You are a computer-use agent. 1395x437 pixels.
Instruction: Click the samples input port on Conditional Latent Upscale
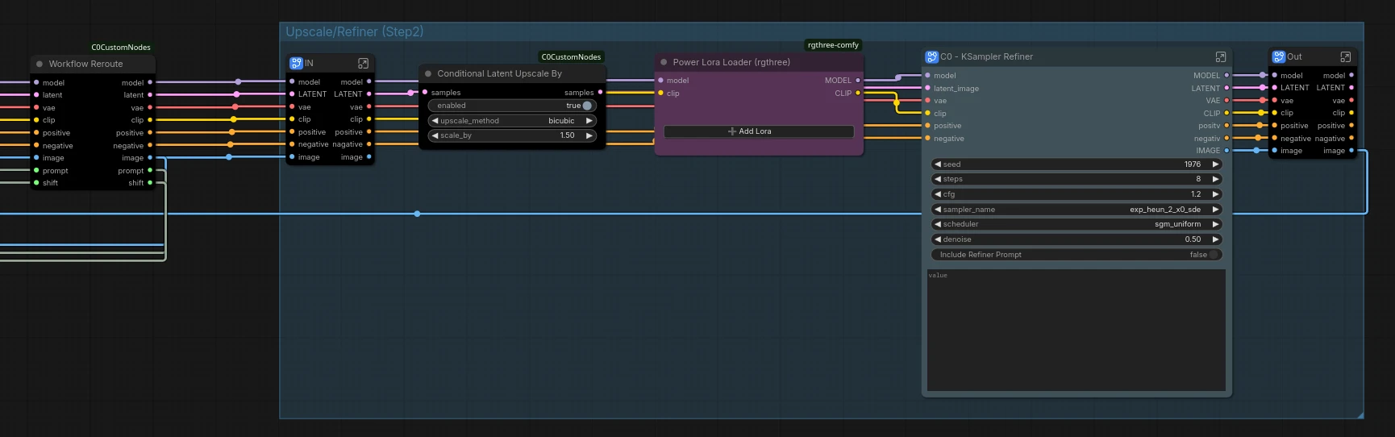tap(425, 92)
